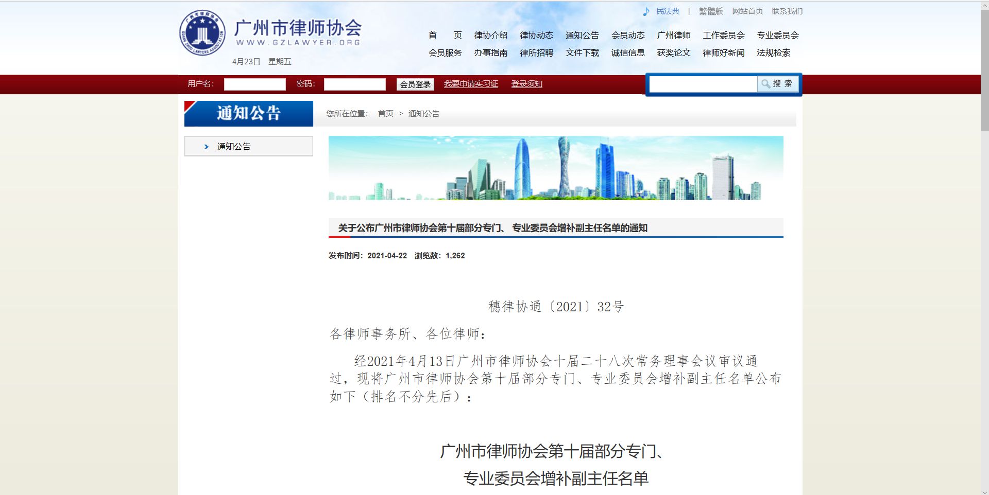Click the city skyline banner image
Image resolution: width=989 pixels, height=495 pixels.
pos(556,168)
